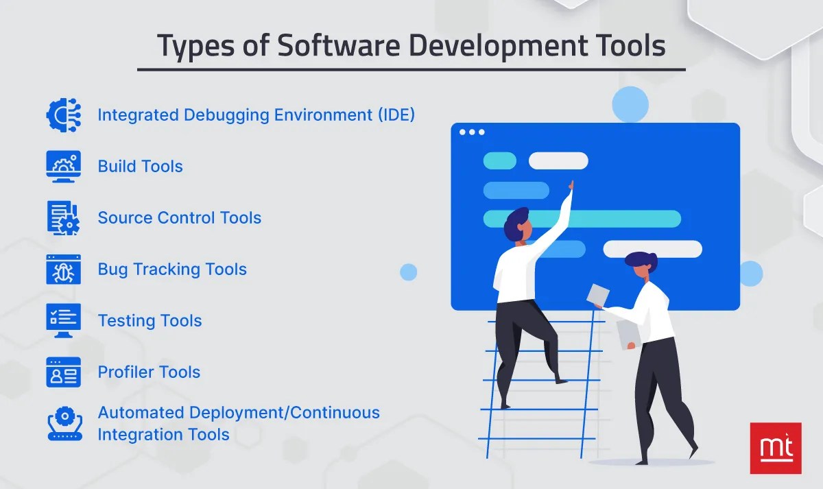
Task: Click the blue code window illustration
Action: point(595,217)
